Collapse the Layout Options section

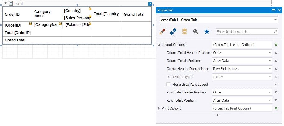pos(159,45)
